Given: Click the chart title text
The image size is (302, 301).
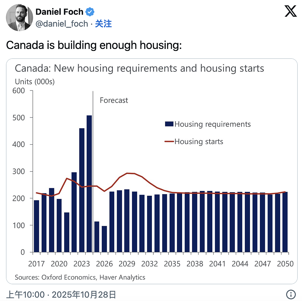Looking at the screenshot, I should tap(139, 68).
